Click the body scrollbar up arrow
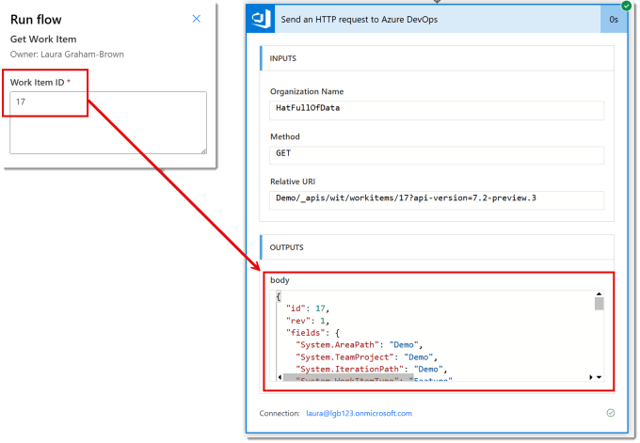This screenshot has width=640, height=443. pyautogui.click(x=599, y=293)
